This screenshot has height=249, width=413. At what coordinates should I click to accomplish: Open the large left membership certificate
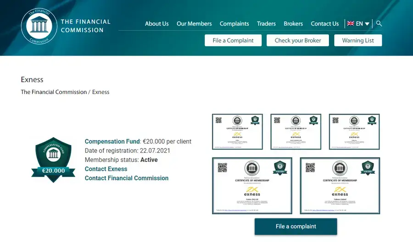point(252,186)
